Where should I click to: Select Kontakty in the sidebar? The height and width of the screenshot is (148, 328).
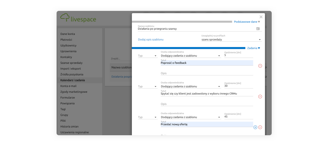click(x=66, y=57)
